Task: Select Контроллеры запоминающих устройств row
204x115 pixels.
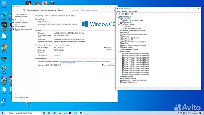Action: pos(134,42)
